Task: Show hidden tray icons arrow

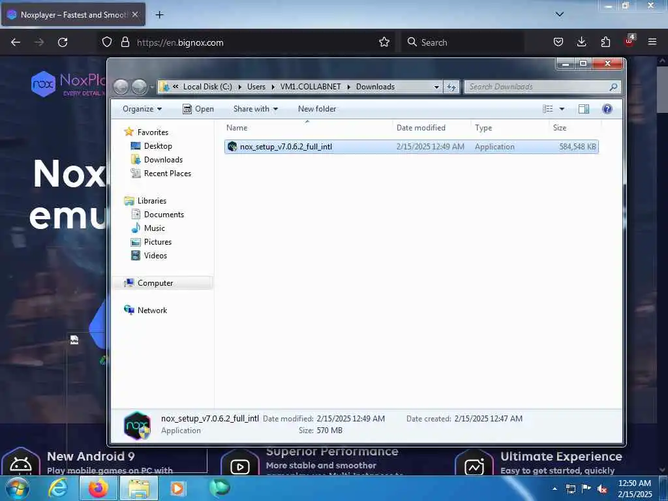Action: tap(554, 489)
